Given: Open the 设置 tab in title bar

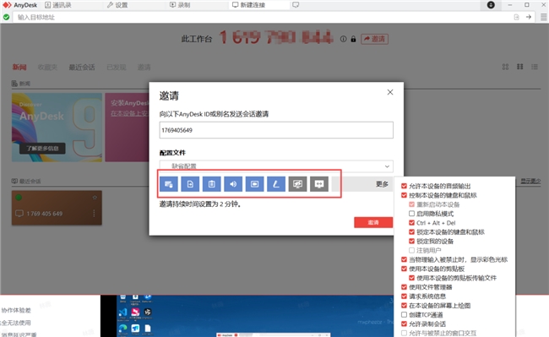Looking at the screenshot, I should click(117, 5).
